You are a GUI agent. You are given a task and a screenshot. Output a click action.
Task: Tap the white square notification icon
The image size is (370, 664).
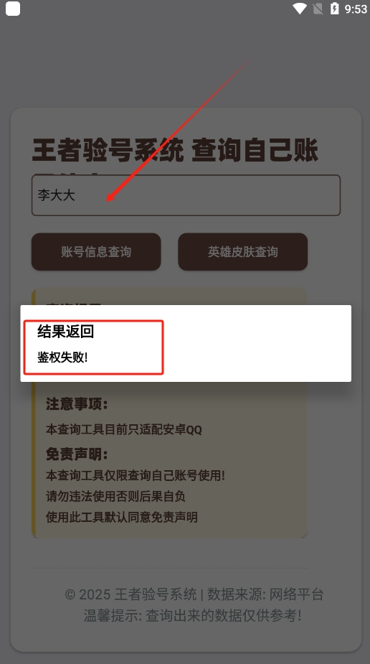pos(13,9)
